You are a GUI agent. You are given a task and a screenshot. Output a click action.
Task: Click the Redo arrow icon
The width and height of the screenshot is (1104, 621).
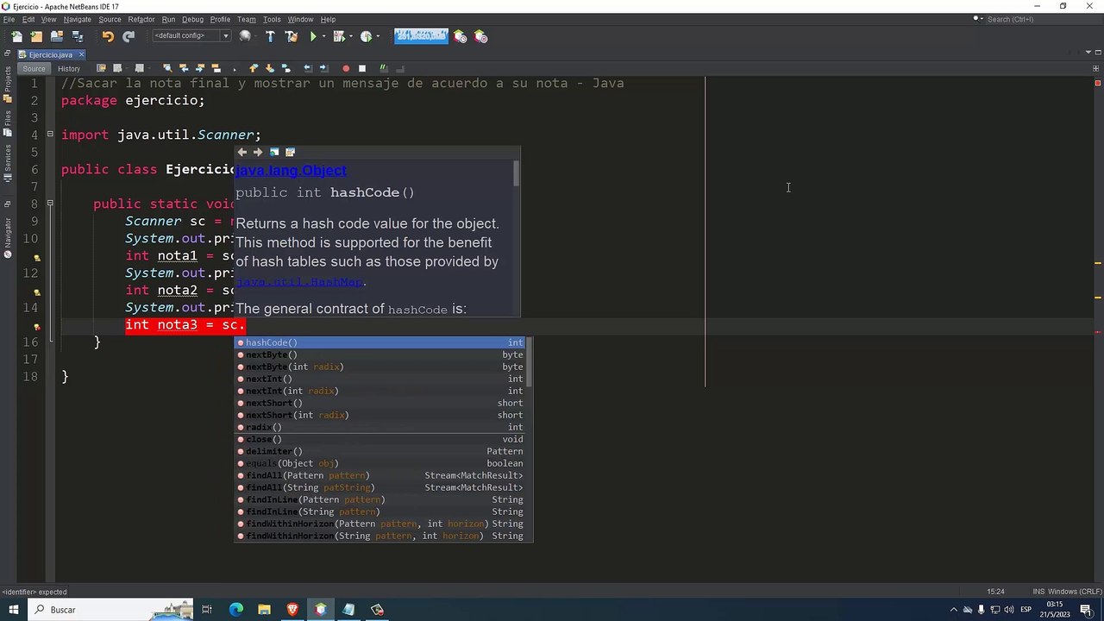pos(129,36)
